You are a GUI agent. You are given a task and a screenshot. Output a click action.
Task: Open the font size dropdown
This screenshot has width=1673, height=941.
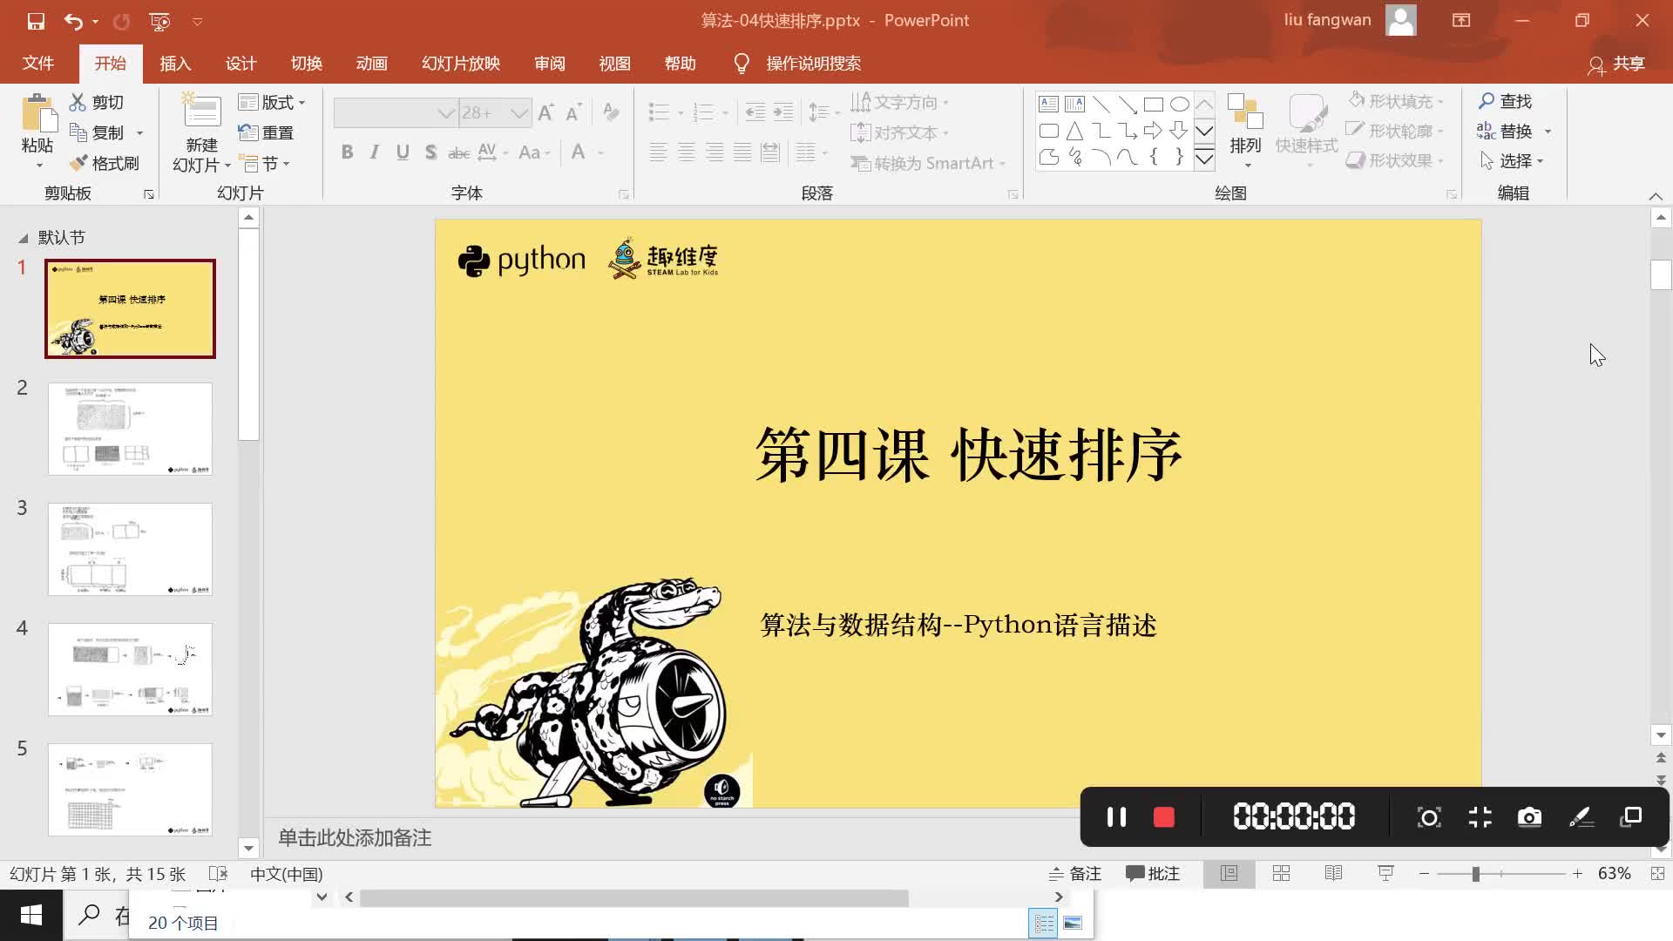(x=519, y=113)
